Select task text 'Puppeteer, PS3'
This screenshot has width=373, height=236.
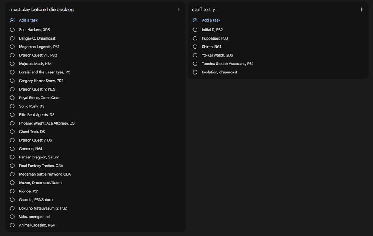214,38
